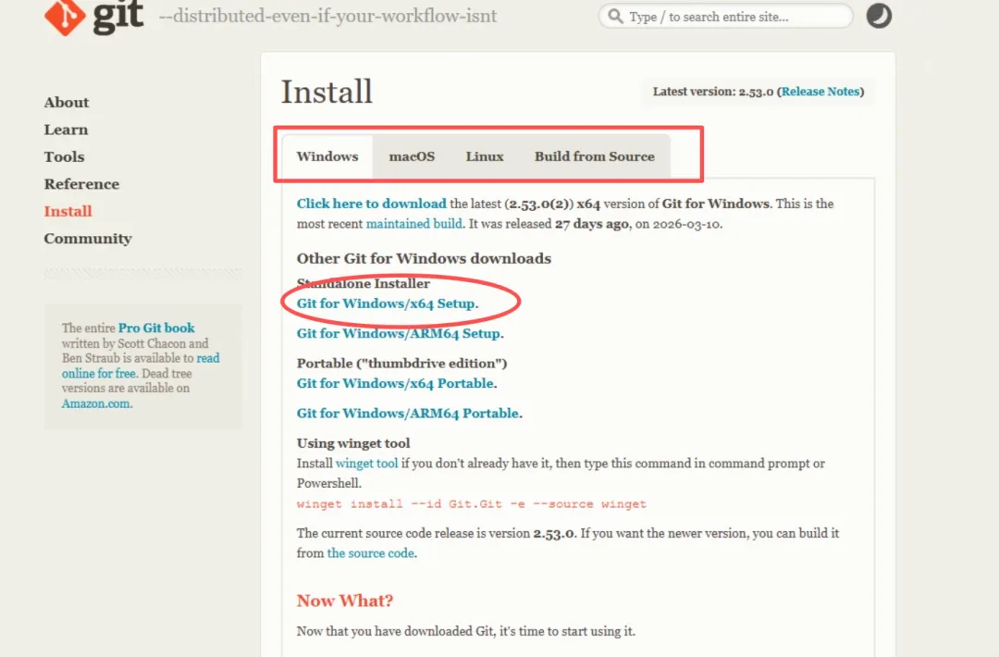Open the Release Notes link
The width and height of the screenshot is (999, 657).
(x=820, y=92)
